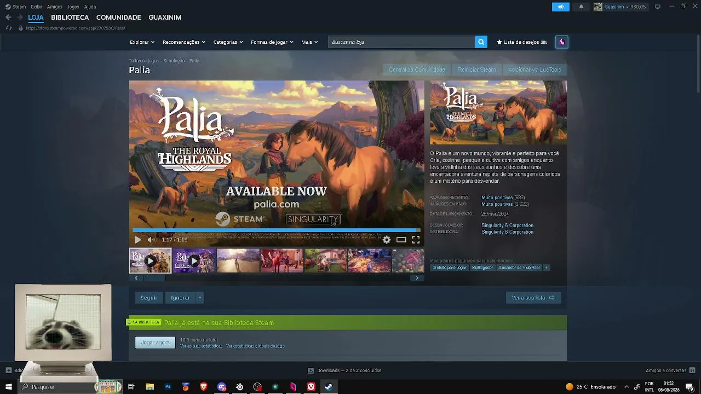Expand the Recomendações dropdown
The image size is (701, 394).
(x=184, y=42)
